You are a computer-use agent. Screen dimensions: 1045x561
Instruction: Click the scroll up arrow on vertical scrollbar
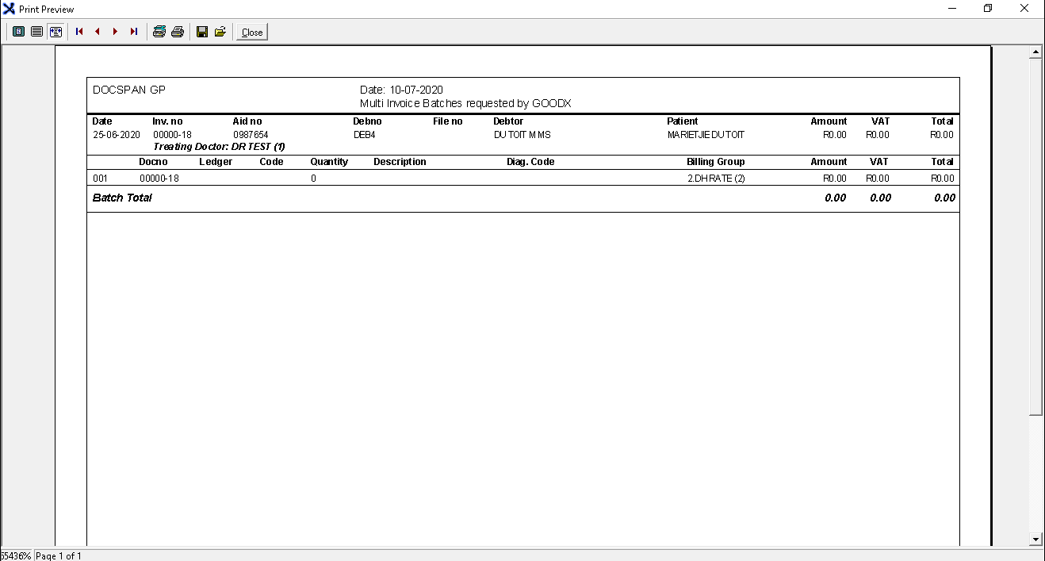[x=1035, y=52]
